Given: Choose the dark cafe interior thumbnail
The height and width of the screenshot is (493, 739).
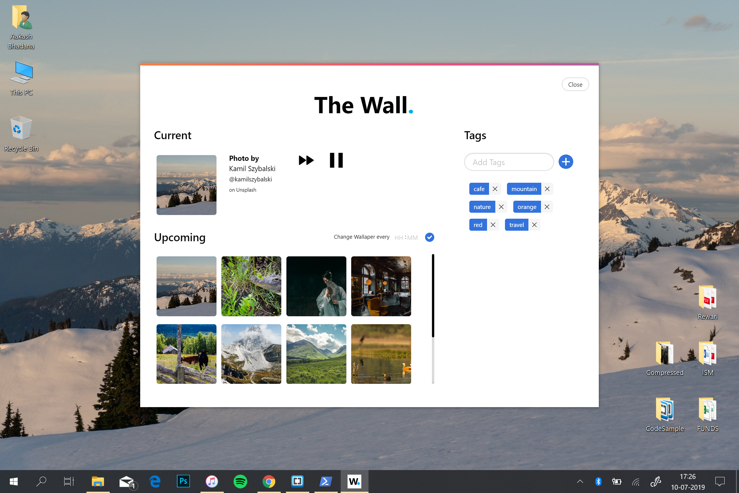Looking at the screenshot, I should pos(381,286).
